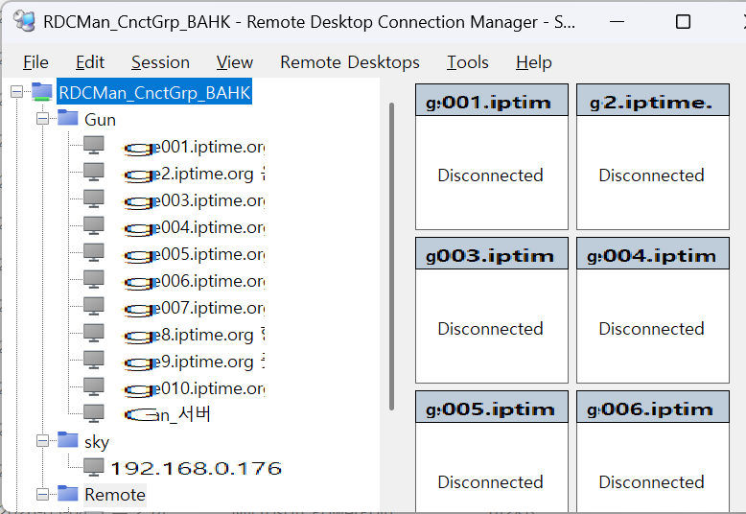746x514 pixels.
Task: Open the File menu
Action: (x=35, y=62)
